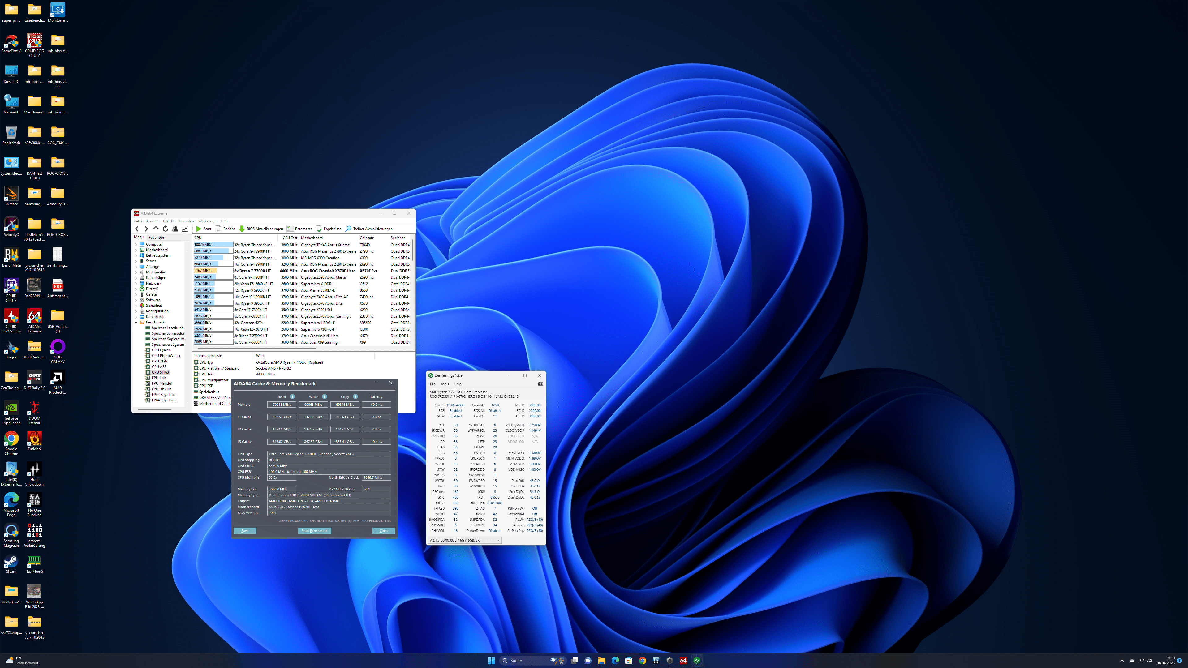
Task: Go up one level in AIDA64
Action: tap(156, 229)
